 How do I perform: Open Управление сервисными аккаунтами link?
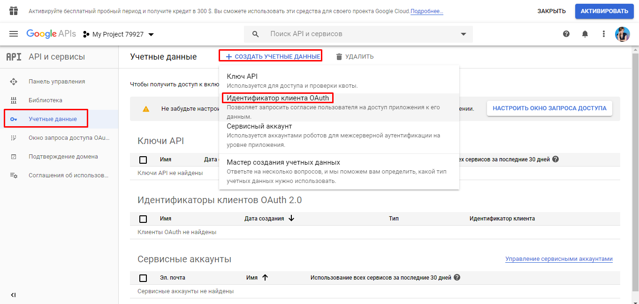(x=559, y=259)
